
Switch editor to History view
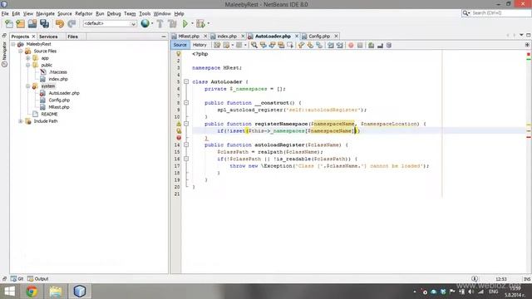click(199, 45)
